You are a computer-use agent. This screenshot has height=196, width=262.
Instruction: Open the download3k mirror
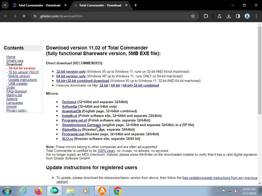pyautogui.click(x=72, y=111)
